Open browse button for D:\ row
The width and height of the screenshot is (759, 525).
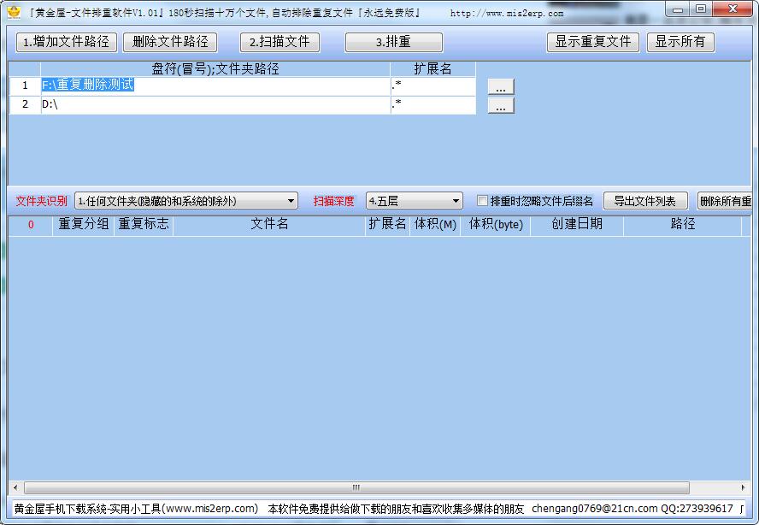pos(501,105)
